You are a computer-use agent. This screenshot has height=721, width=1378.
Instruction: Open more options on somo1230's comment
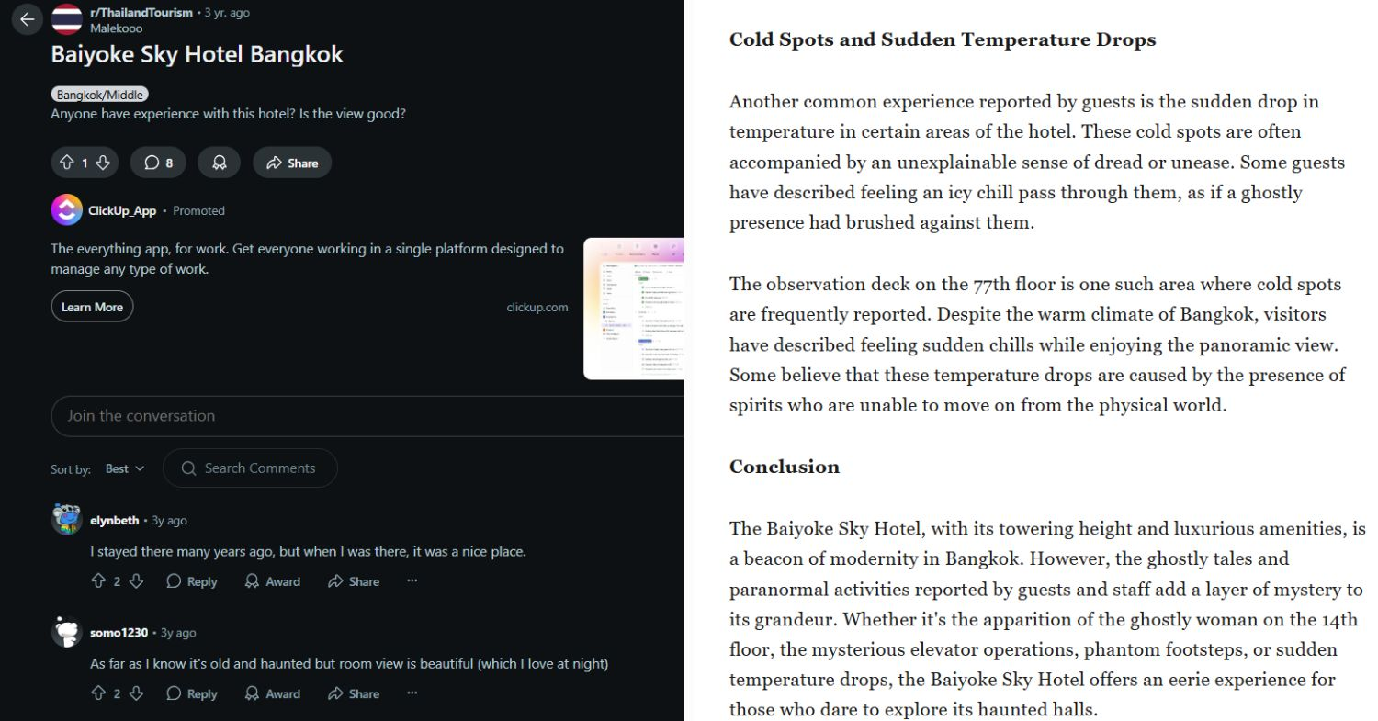412,693
